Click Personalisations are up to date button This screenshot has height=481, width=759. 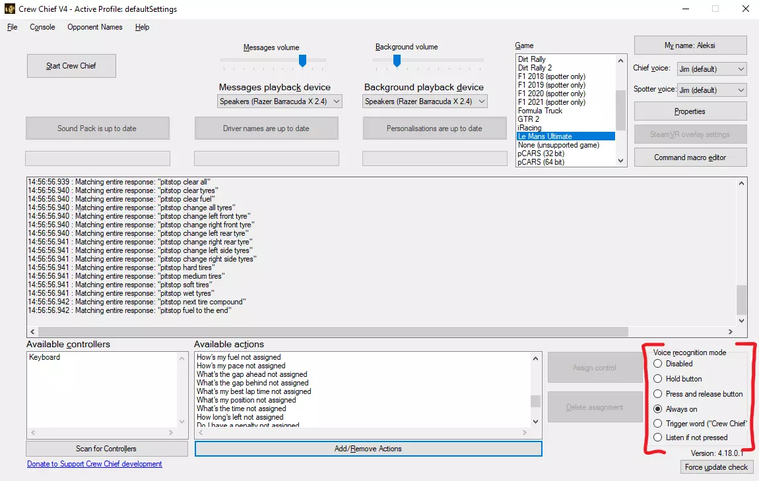[435, 128]
